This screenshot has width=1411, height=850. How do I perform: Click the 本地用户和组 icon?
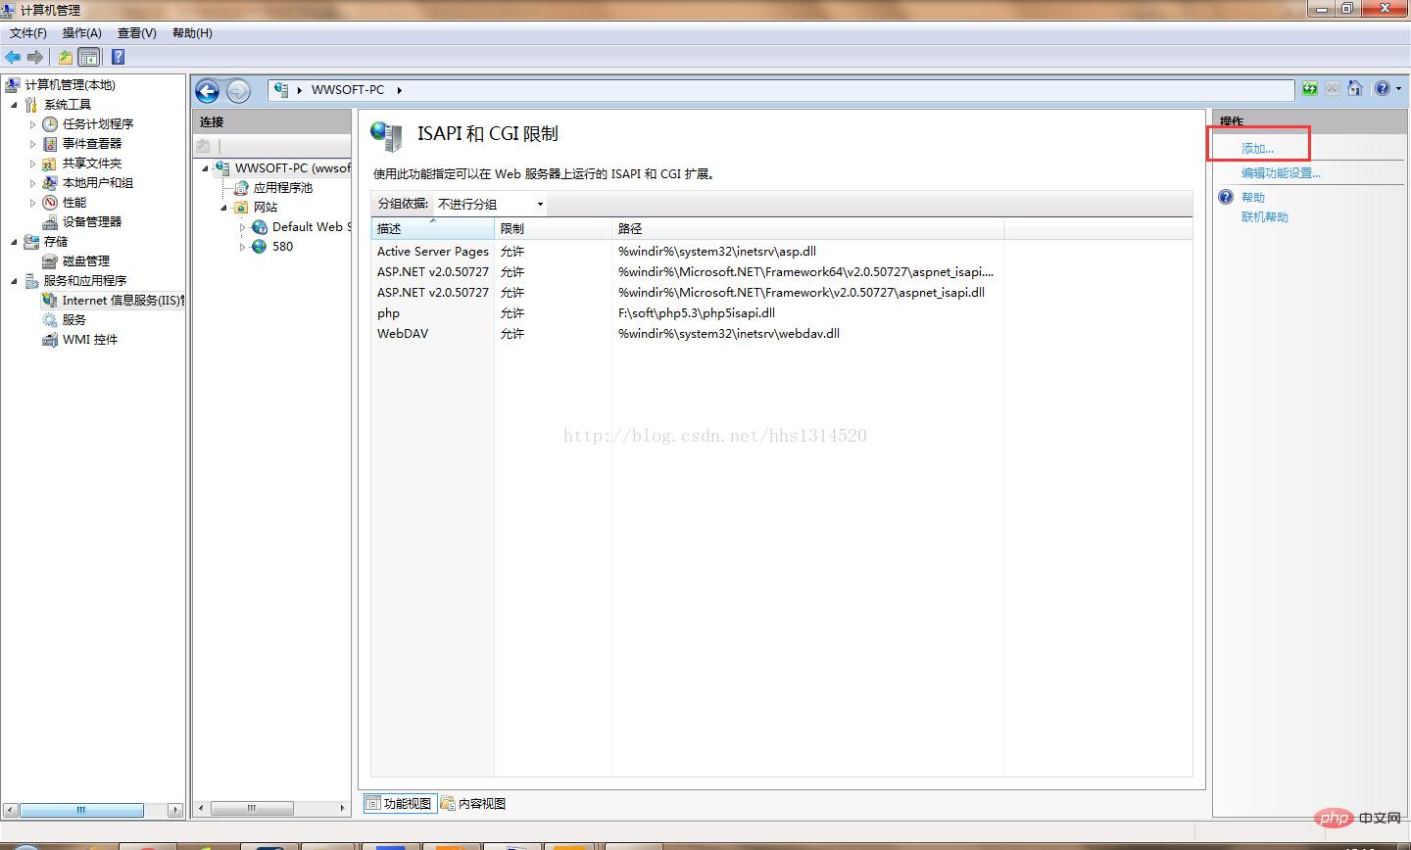point(50,183)
